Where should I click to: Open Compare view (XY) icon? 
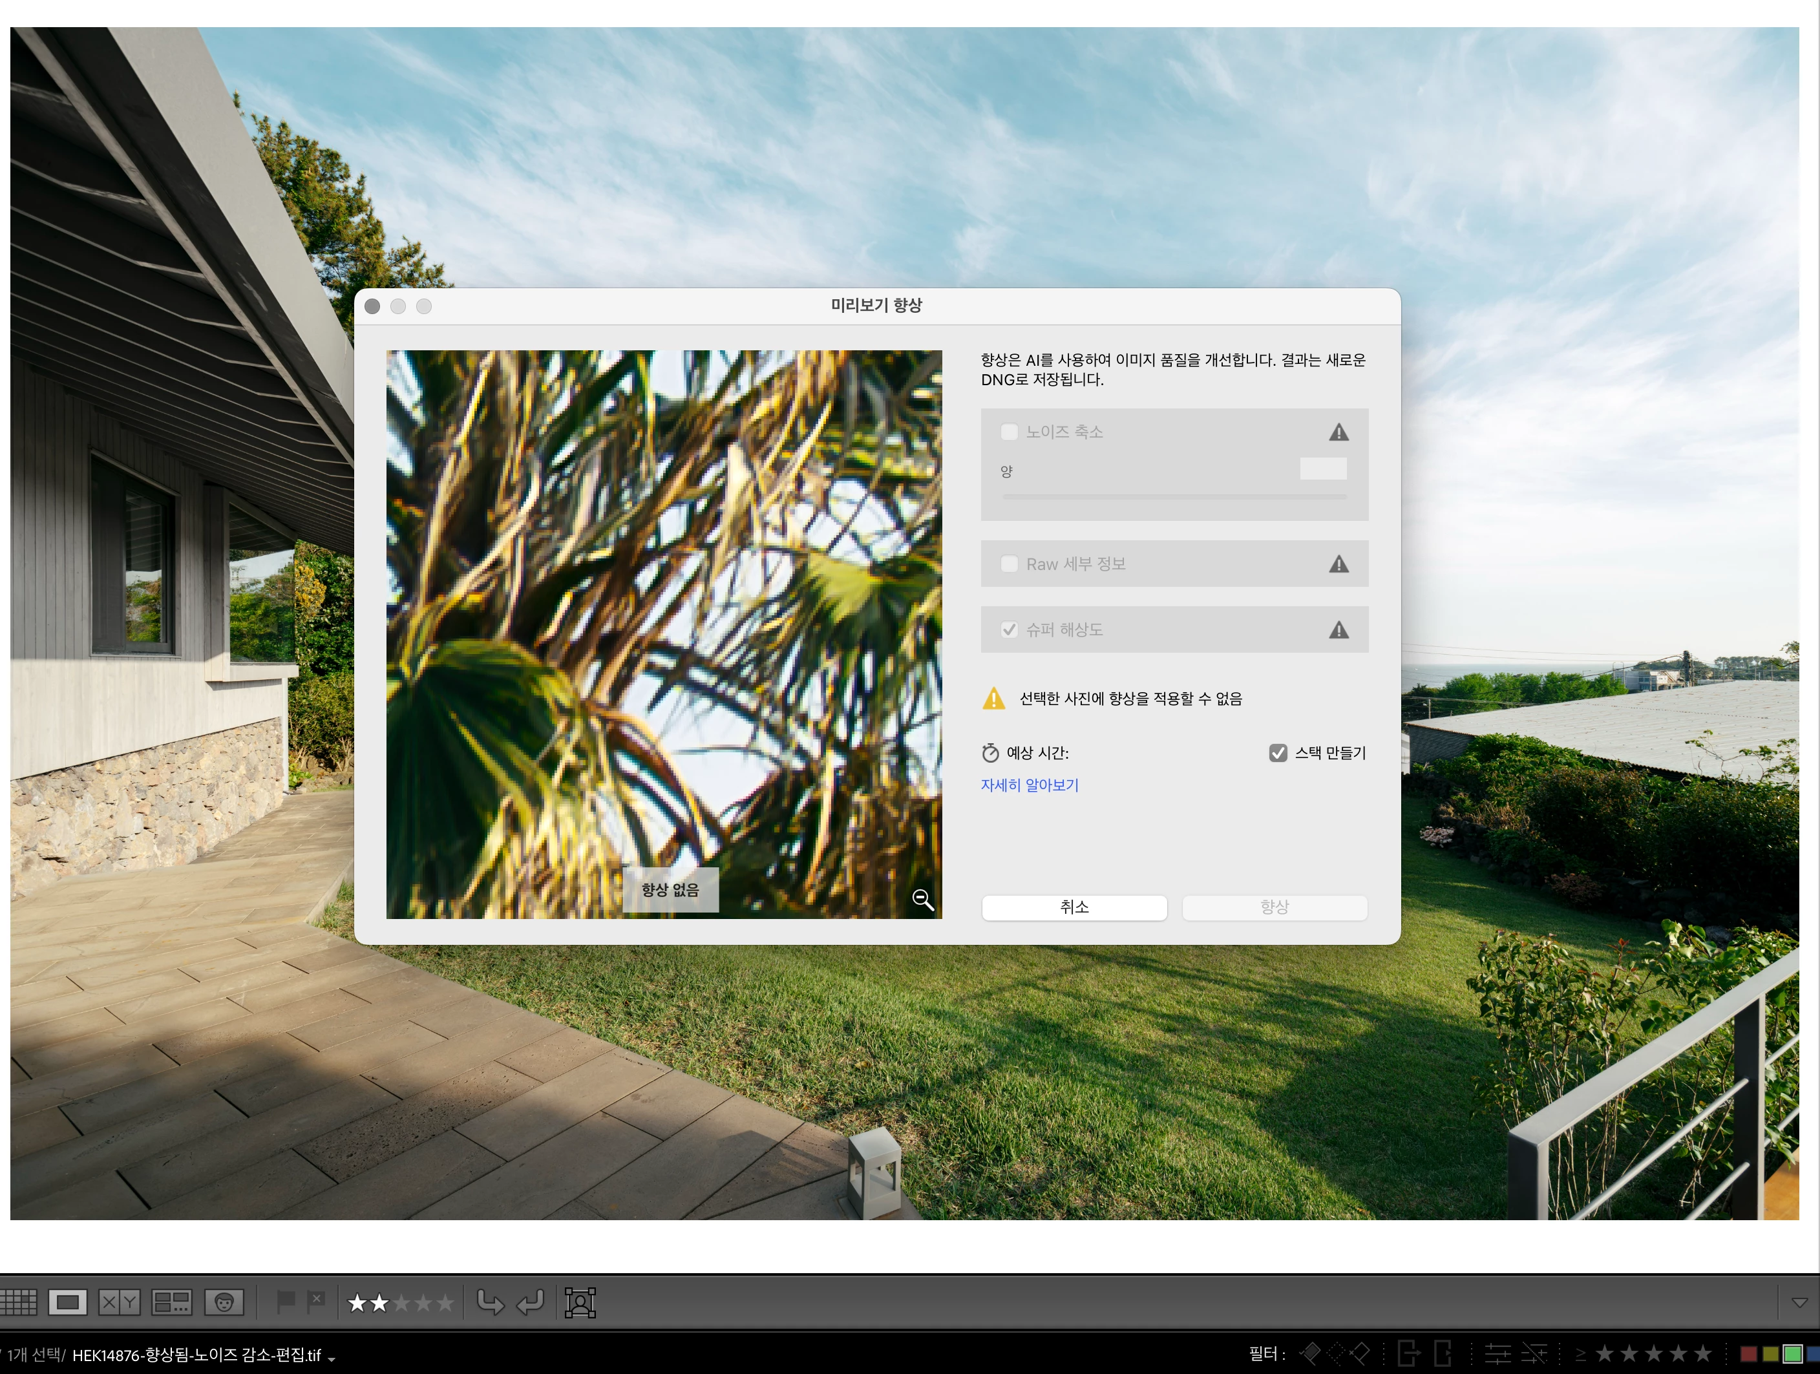tap(120, 1302)
